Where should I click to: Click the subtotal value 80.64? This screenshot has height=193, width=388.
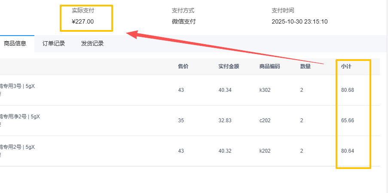(348, 151)
